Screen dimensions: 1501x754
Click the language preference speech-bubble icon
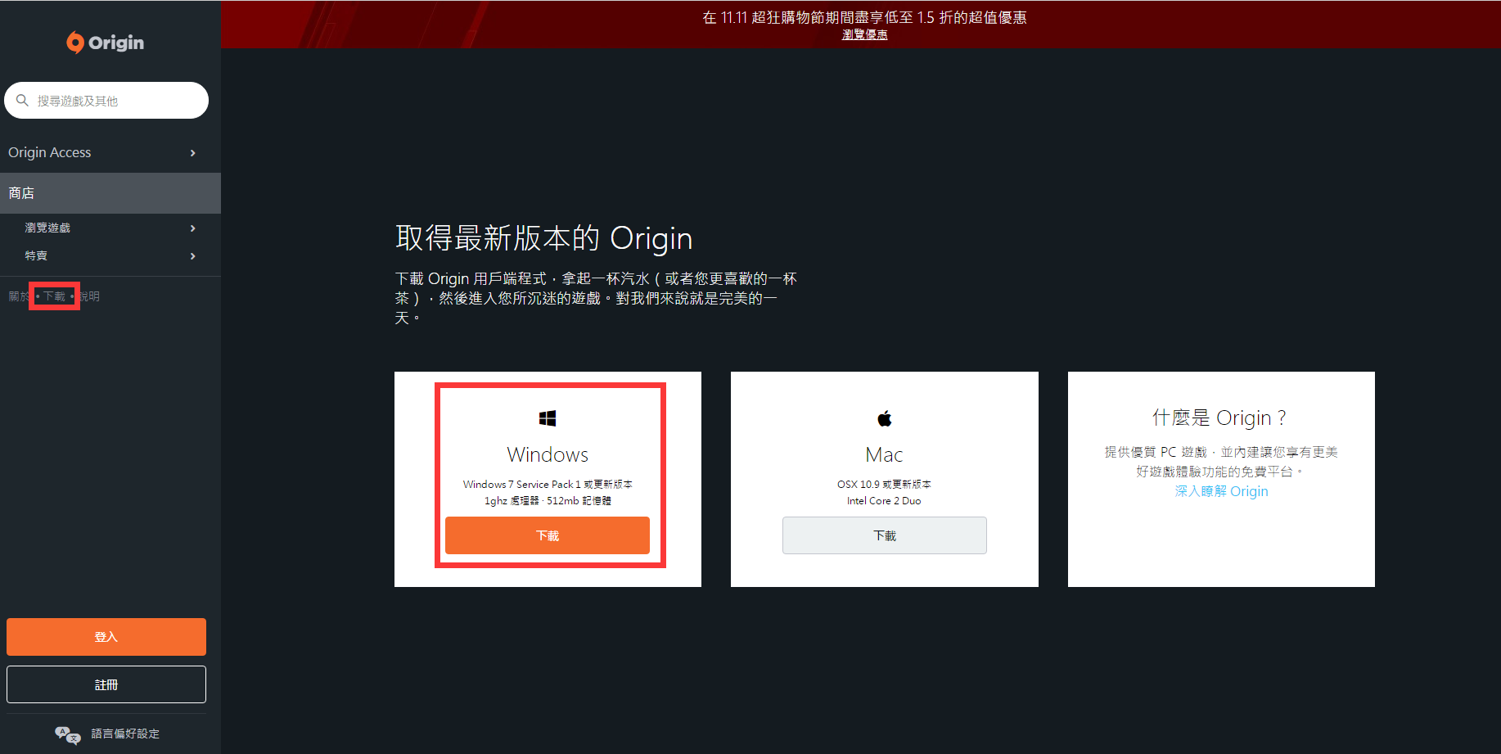pos(68,734)
